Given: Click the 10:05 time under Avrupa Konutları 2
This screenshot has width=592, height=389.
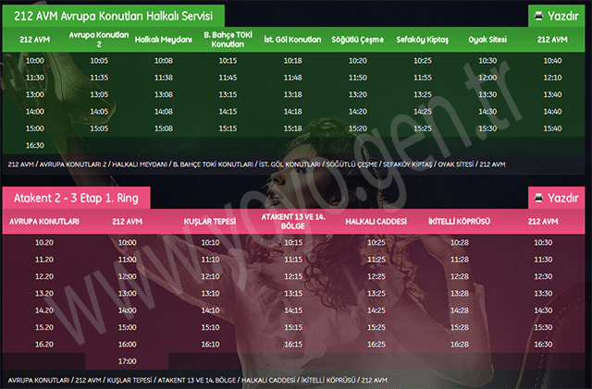Looking at the screenshot, I should tap(99, 61).
